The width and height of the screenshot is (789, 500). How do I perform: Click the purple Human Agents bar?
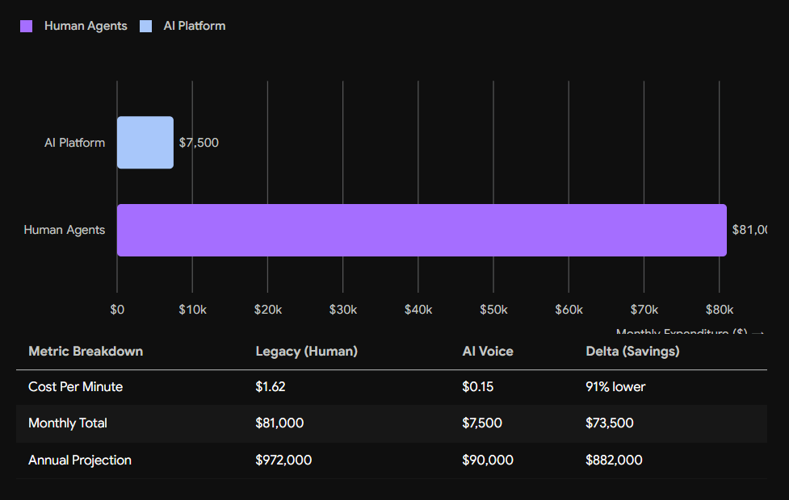[x=422, y=230]
